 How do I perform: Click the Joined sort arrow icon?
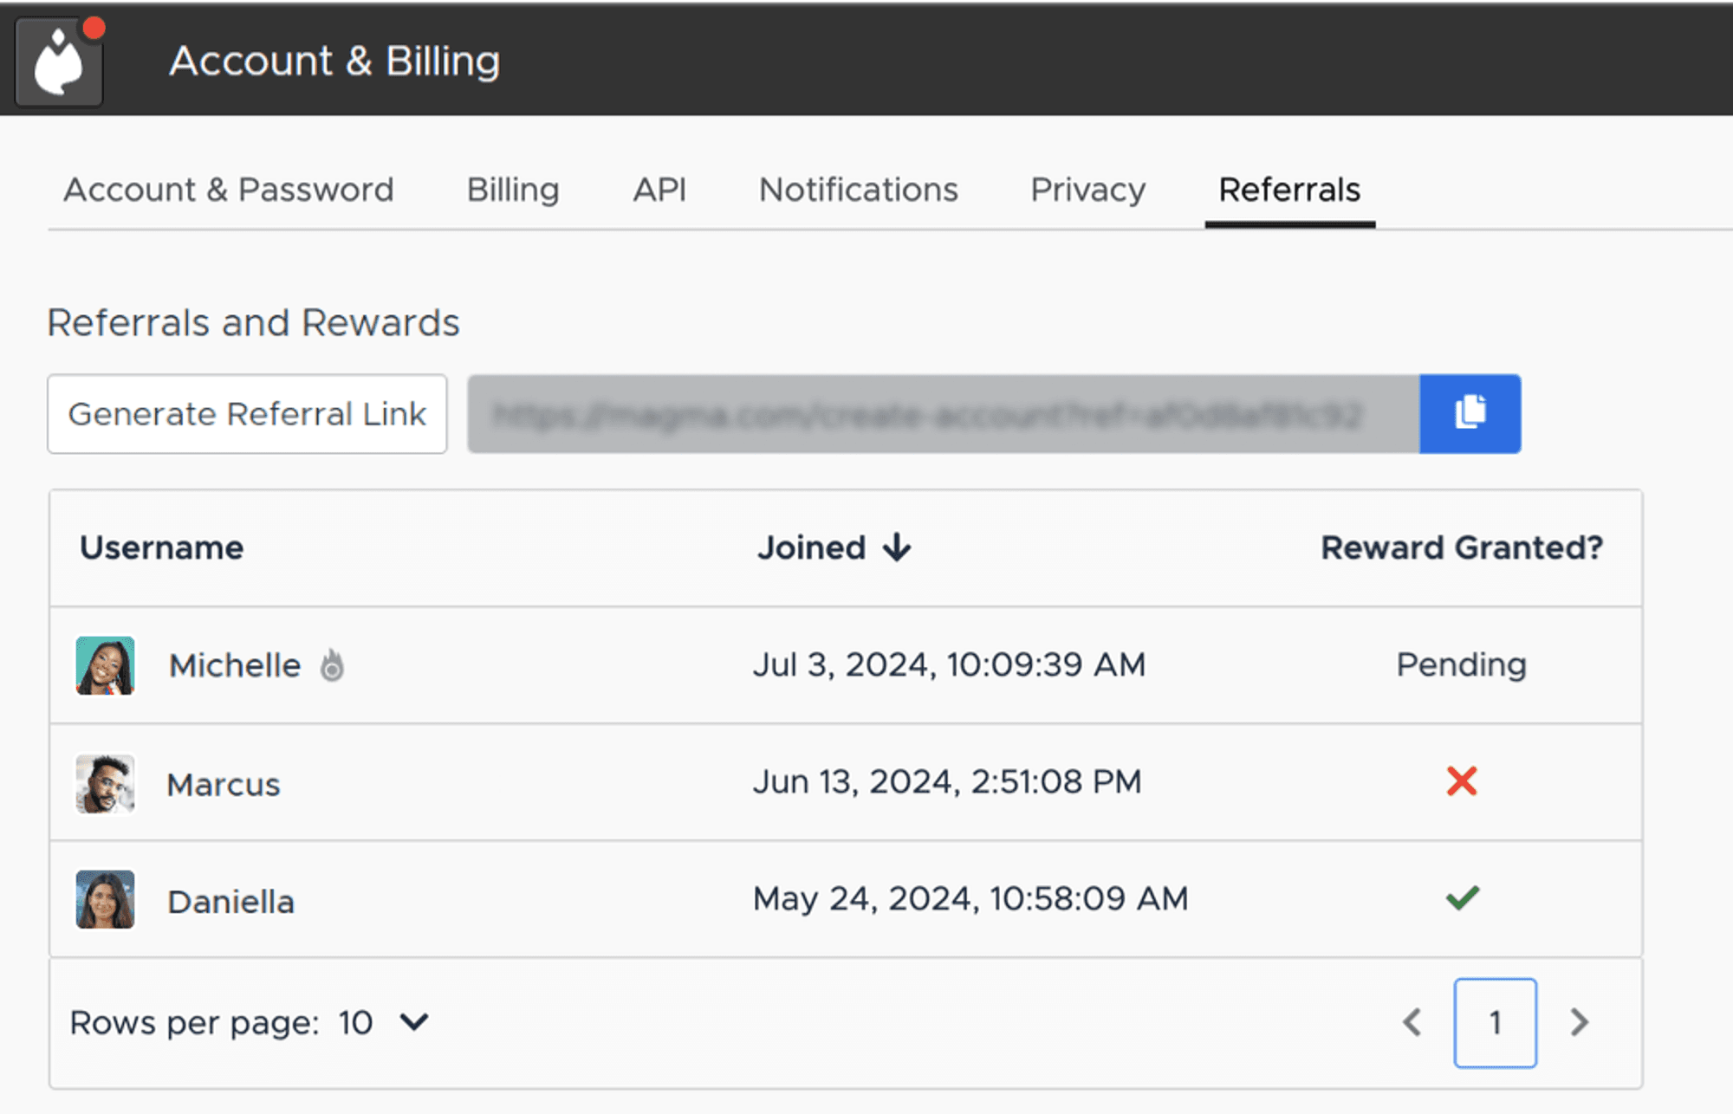coord(897,547)
